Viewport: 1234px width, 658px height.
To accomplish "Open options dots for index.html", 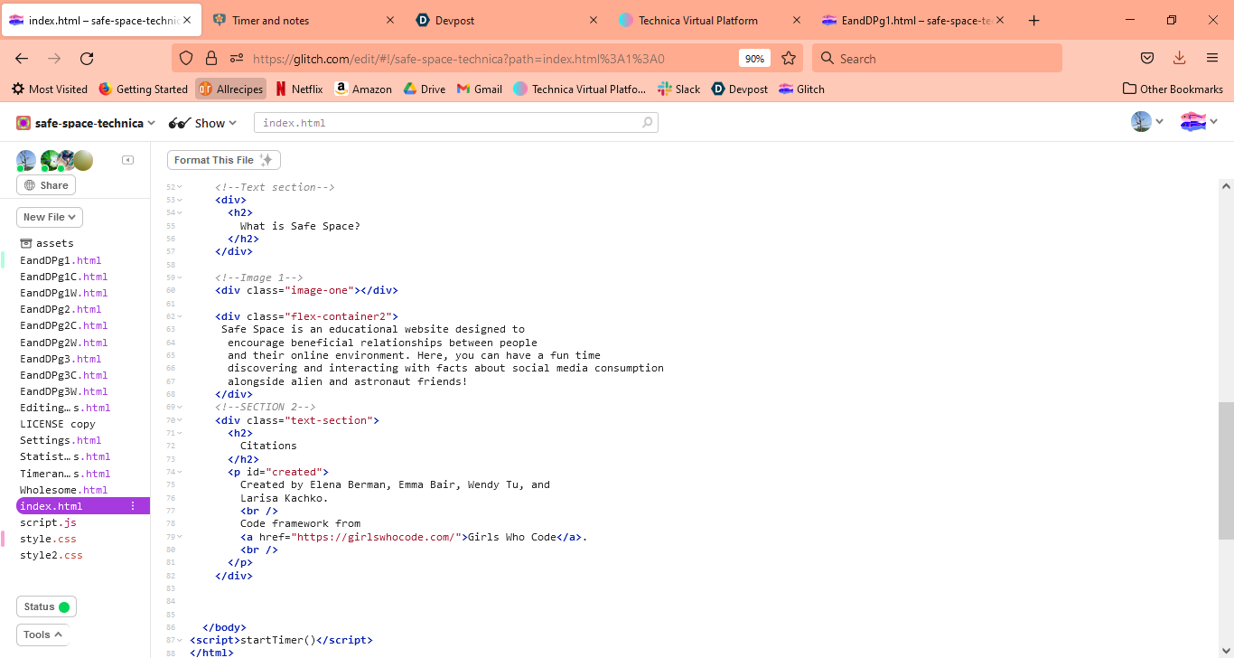I will 134,506.
